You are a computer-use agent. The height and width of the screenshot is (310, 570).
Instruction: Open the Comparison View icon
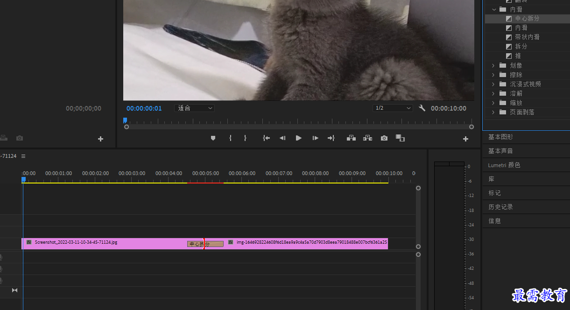click(400, 138)
